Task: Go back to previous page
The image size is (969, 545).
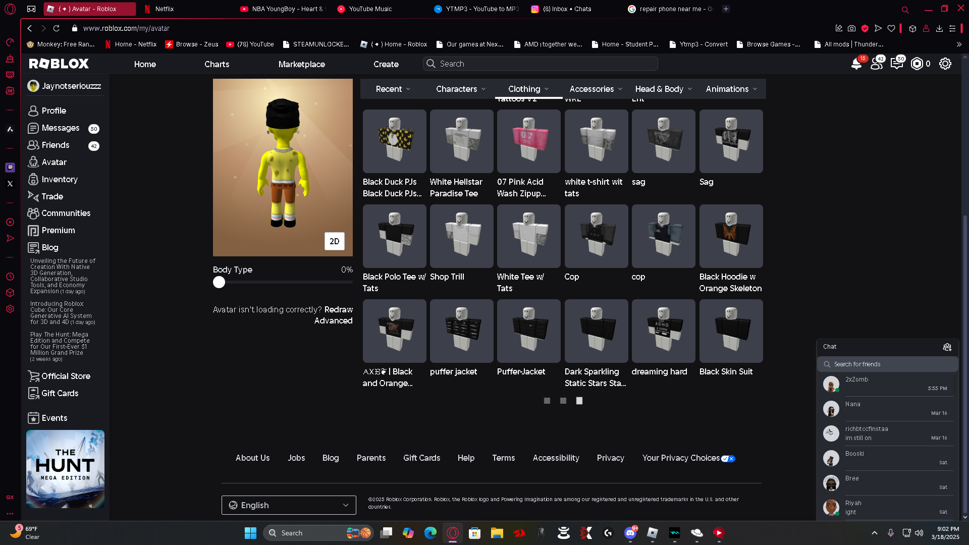Action: tap(30, 28)
